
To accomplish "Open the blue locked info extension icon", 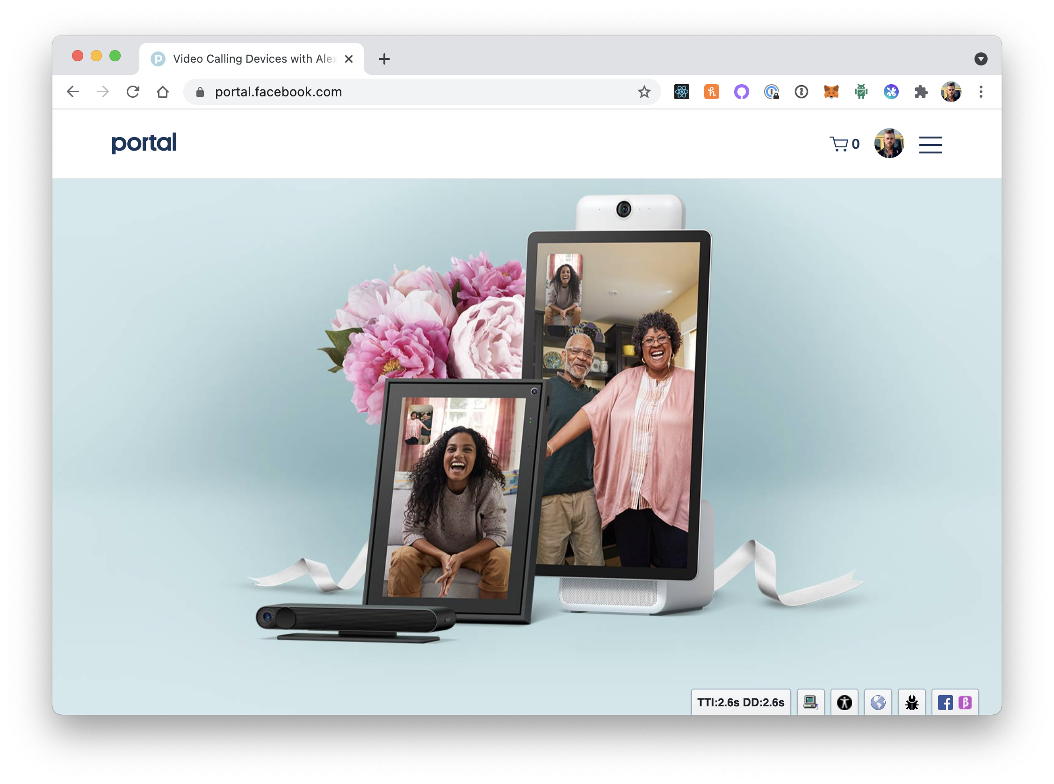I will pos(771,92).
